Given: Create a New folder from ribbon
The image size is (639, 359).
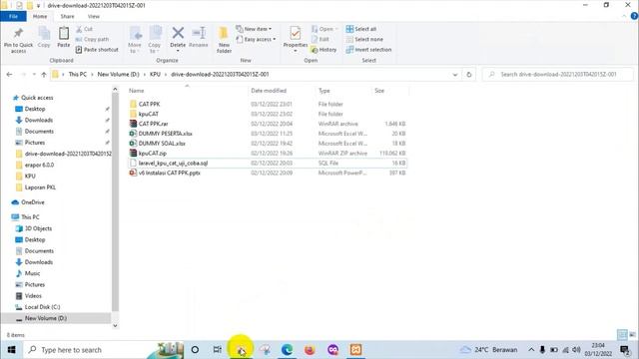Looking at the screenshot, I should 224,40.
